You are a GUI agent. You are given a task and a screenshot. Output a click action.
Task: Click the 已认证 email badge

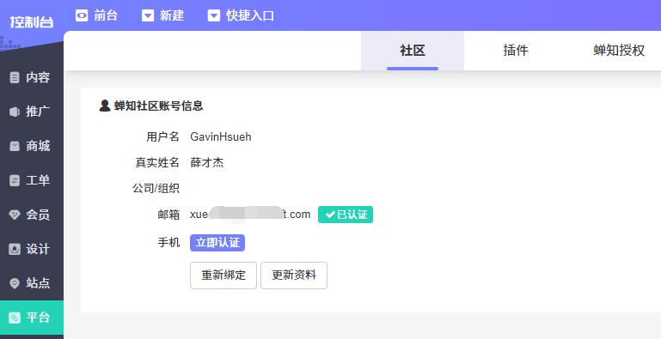pos(346,215)
